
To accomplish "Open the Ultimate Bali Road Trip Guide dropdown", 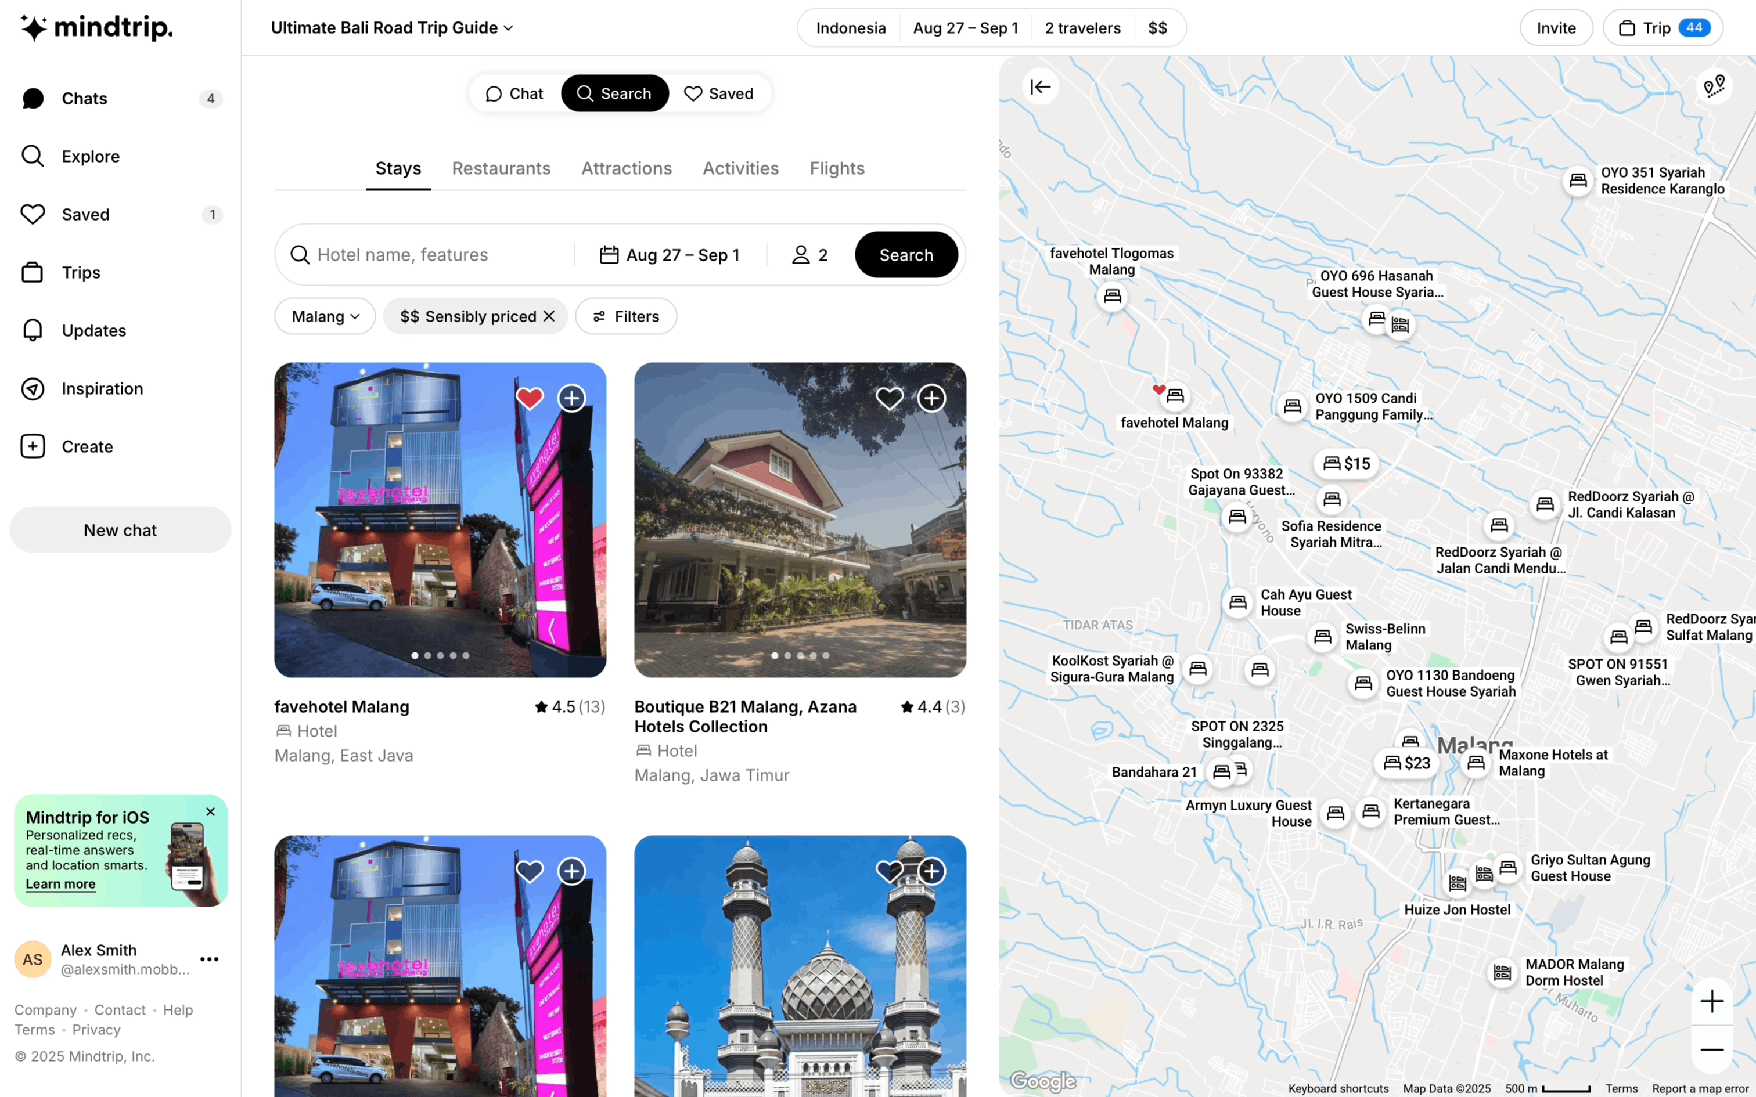I will tap(392, 28).
